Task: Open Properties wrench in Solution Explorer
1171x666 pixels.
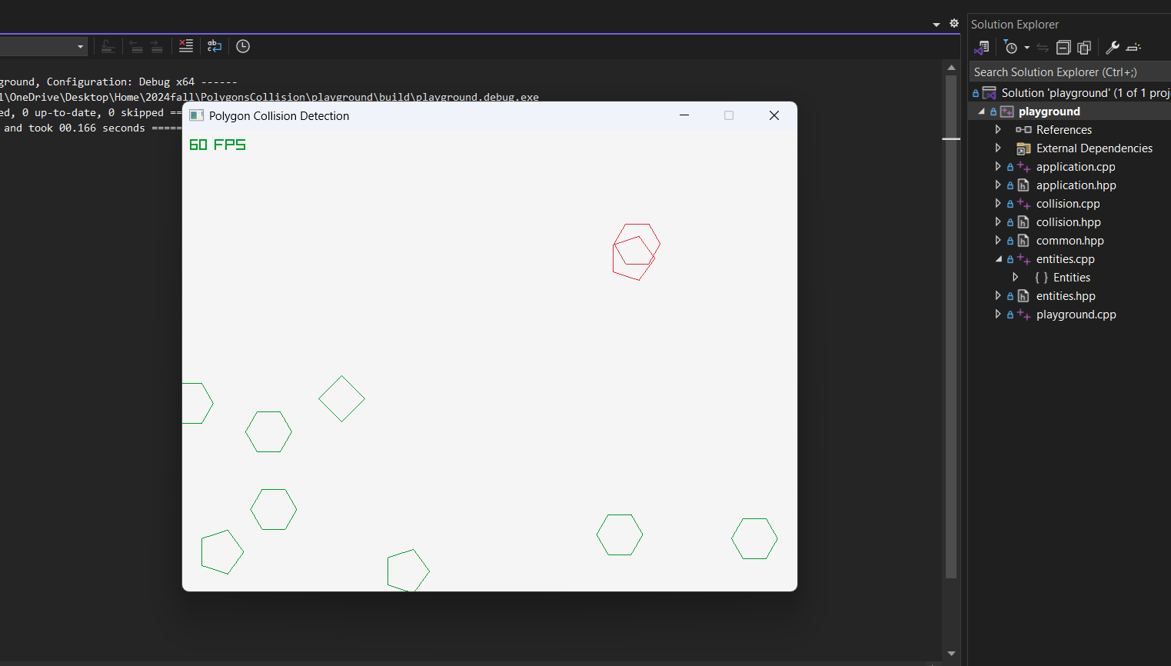Action: click(1112, 48)
